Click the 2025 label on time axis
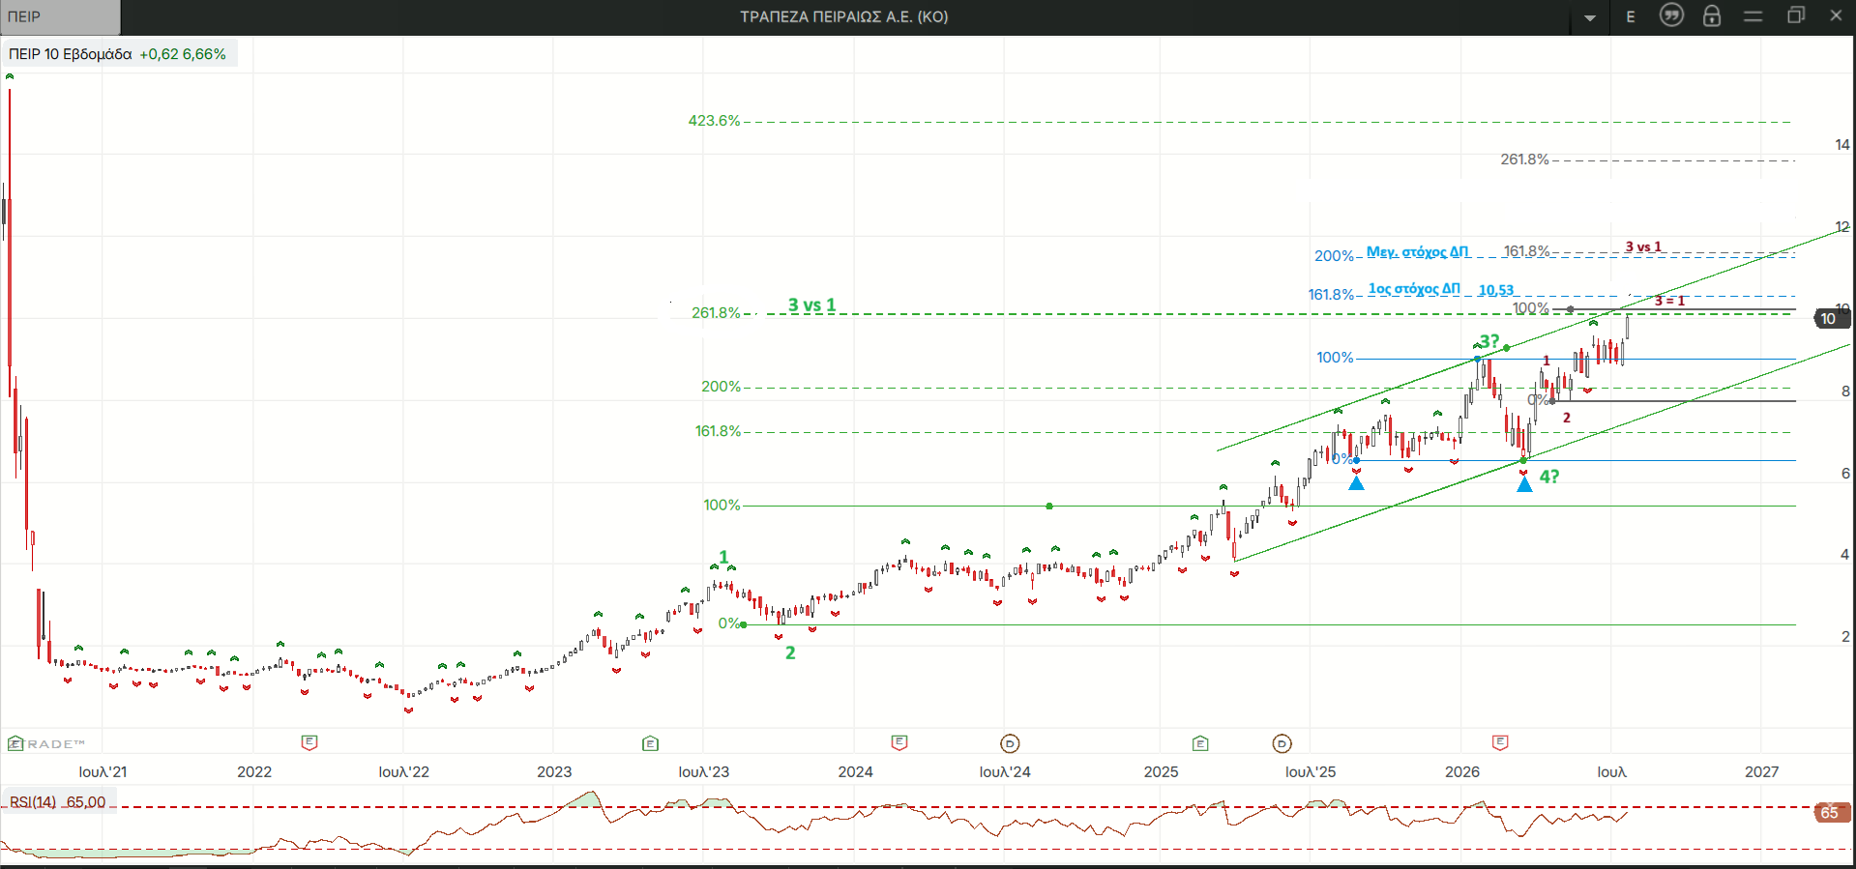The image size is (1856, 869). tap(1161, 772)
